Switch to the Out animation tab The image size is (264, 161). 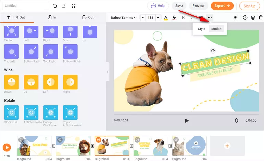click(88, 17)
